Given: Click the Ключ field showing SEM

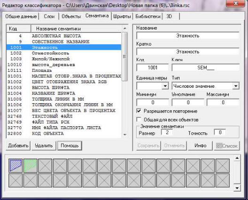Looking at the screenshot, I should (x=206, y=68).
